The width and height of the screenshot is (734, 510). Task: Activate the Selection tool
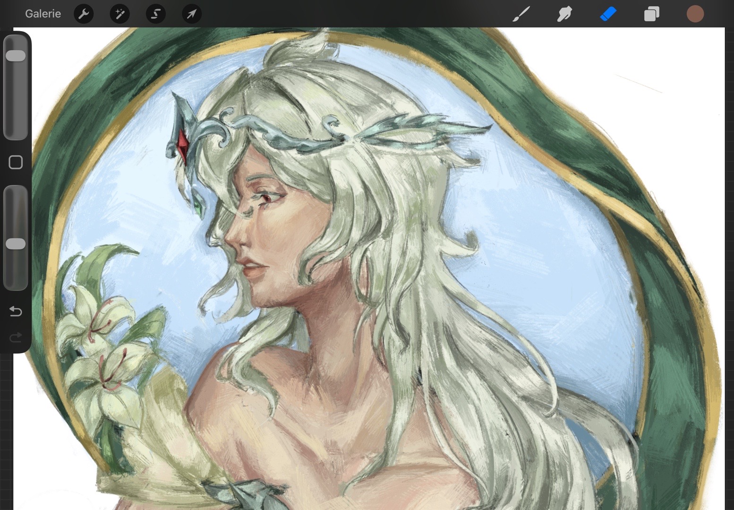pos(155,14)
